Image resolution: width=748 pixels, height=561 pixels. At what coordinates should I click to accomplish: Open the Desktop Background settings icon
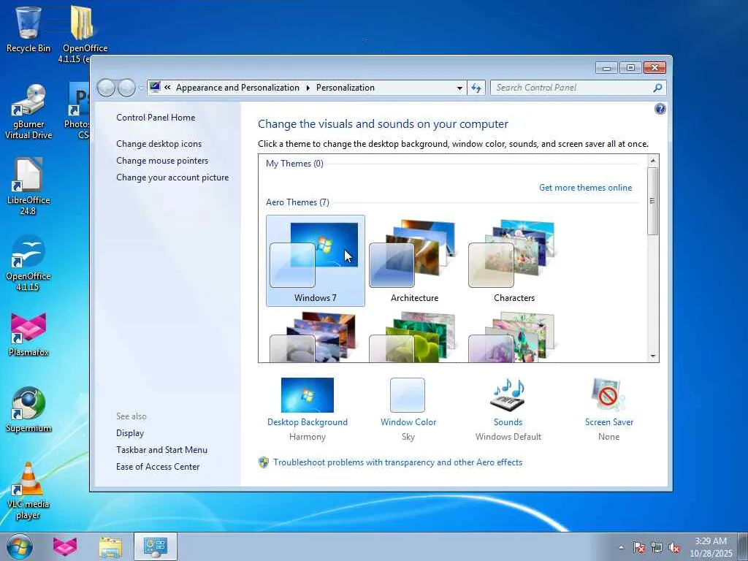click(x=308, y=395)
